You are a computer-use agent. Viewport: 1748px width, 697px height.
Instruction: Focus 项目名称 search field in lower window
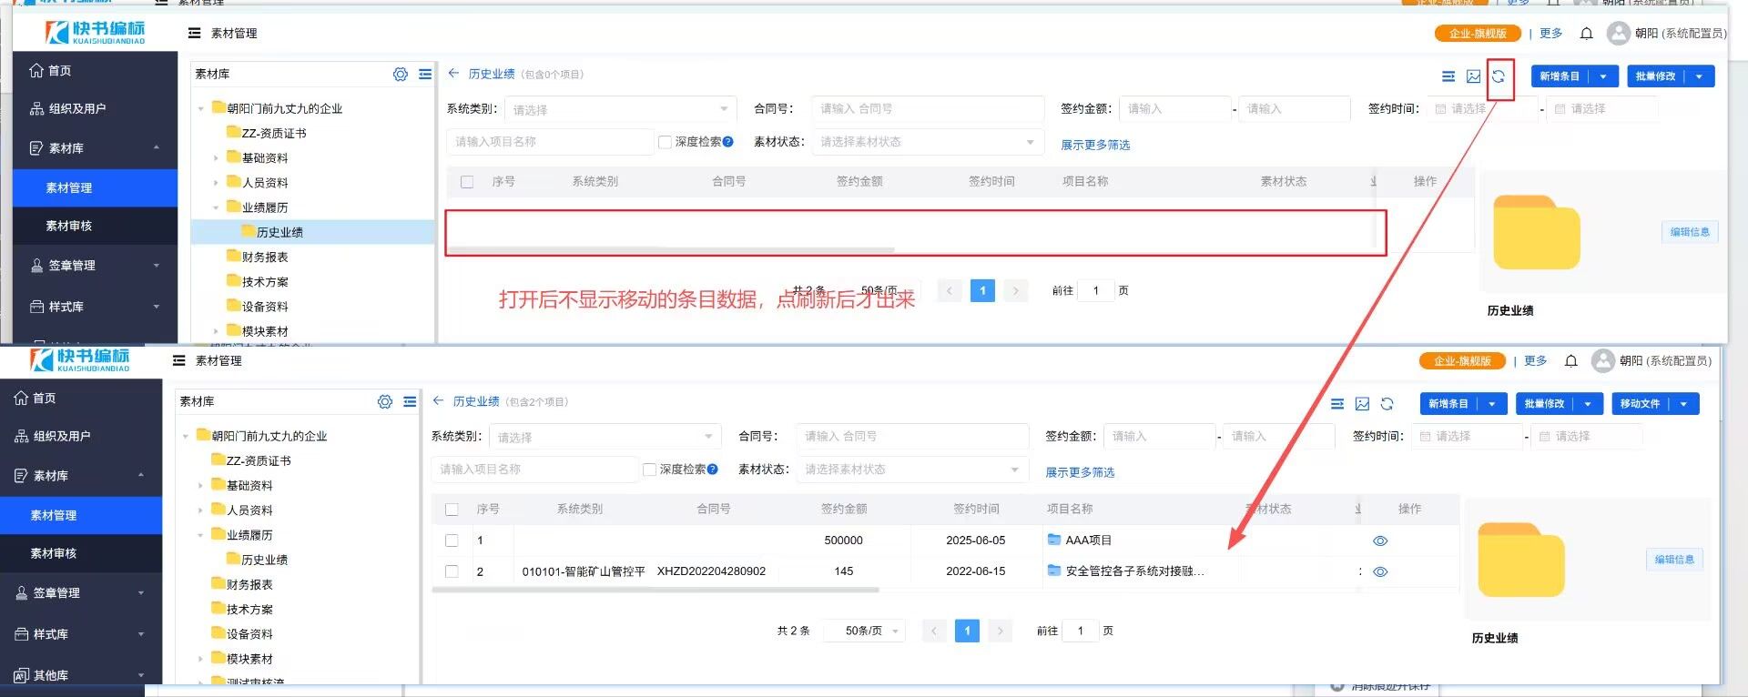(x=534, y=470)
